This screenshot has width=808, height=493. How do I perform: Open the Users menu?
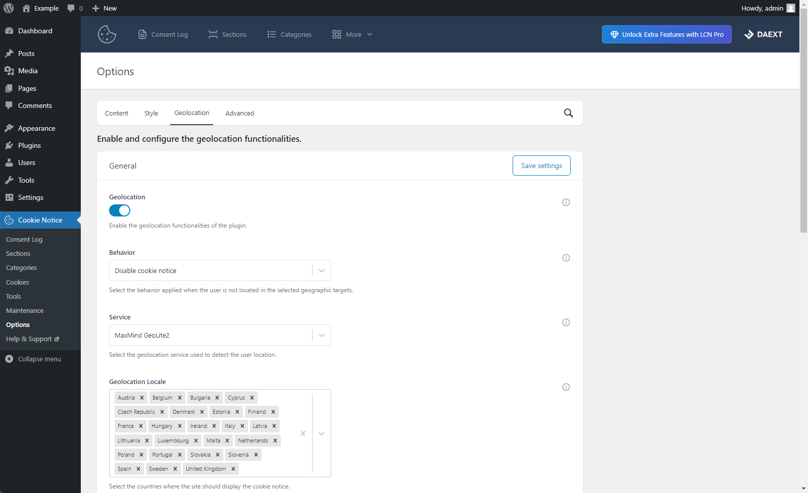pyautogui.click(x=40, y=162)
